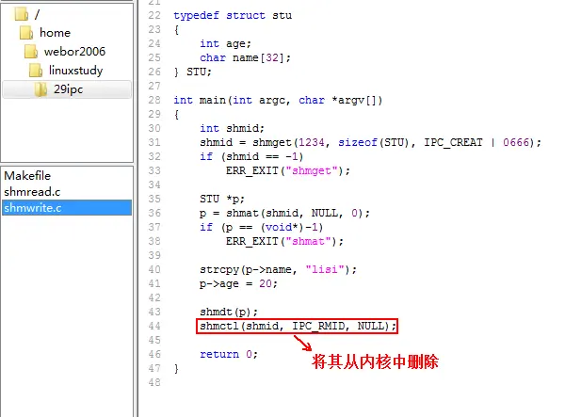Click the shmdt(p) line
The height and width of the screenshot is (417, 565).
click(x=229, y=312)
